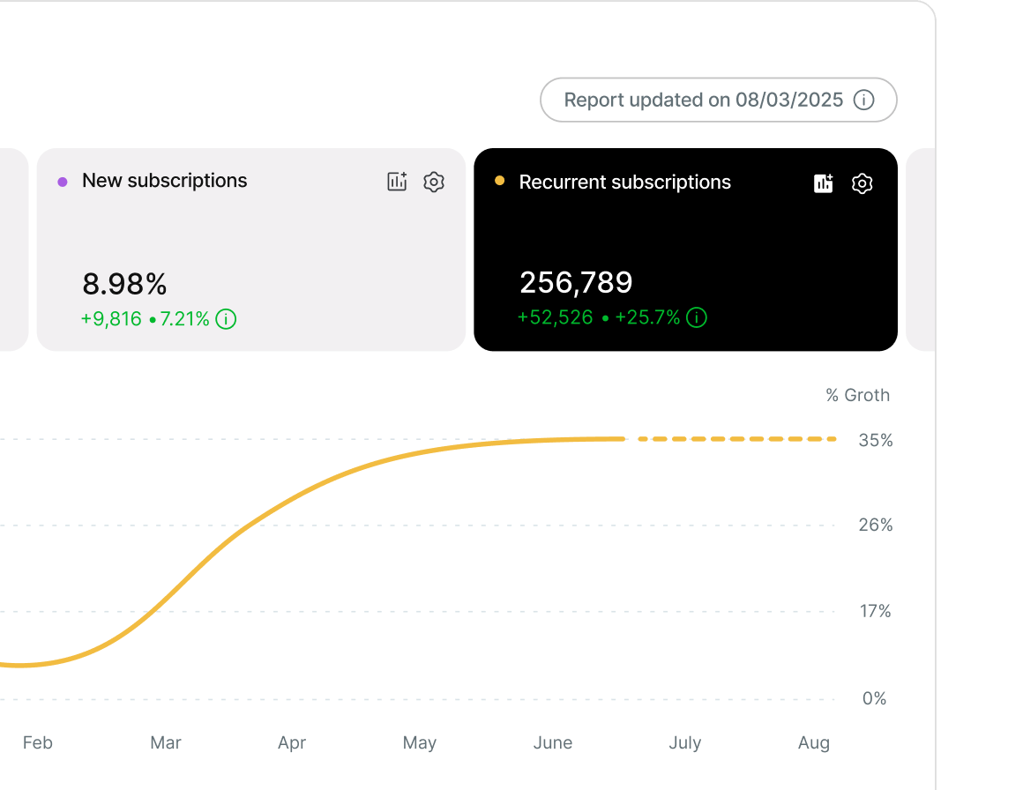Expand the partially visible card on the left

point(12,250)
